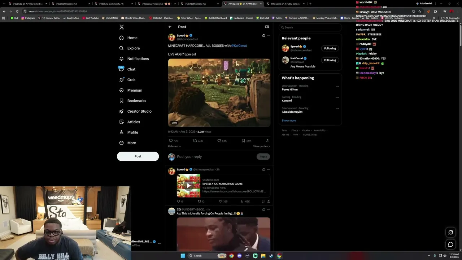Screen dimensions: 462x260
Task: Open more options for Konami trend
Action: tap(337, 97)
